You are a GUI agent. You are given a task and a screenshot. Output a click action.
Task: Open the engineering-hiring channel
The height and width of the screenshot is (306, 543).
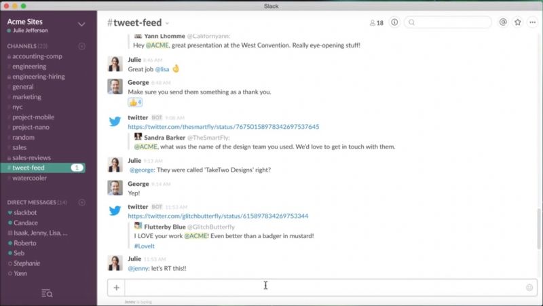[x=39, y=77]
